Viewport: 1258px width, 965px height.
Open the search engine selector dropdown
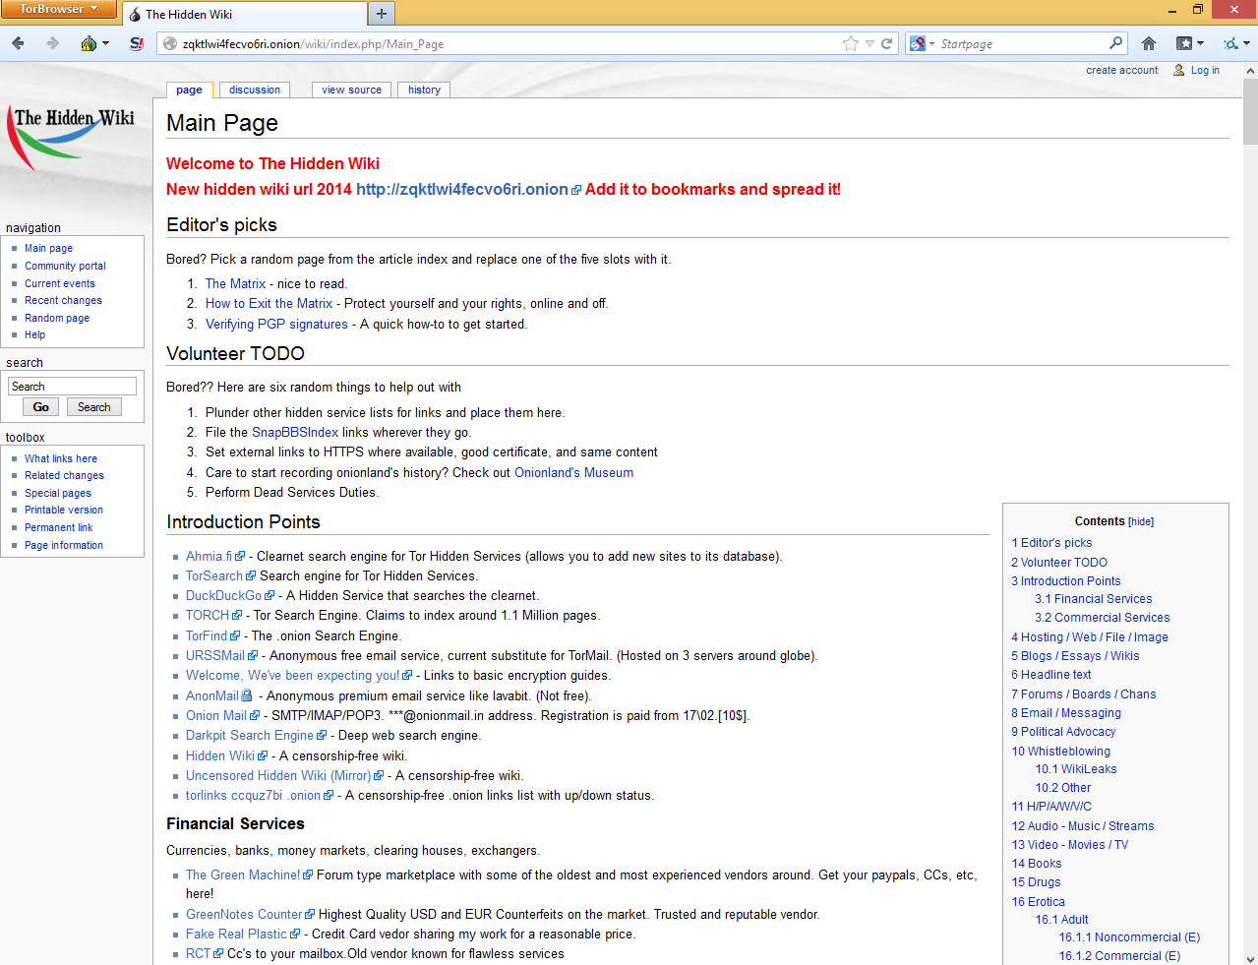pyautogui.click(x=922, y=43)
